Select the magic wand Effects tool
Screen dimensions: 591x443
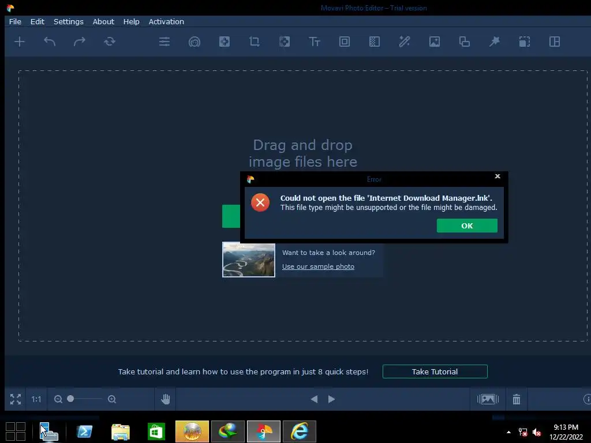405,42
